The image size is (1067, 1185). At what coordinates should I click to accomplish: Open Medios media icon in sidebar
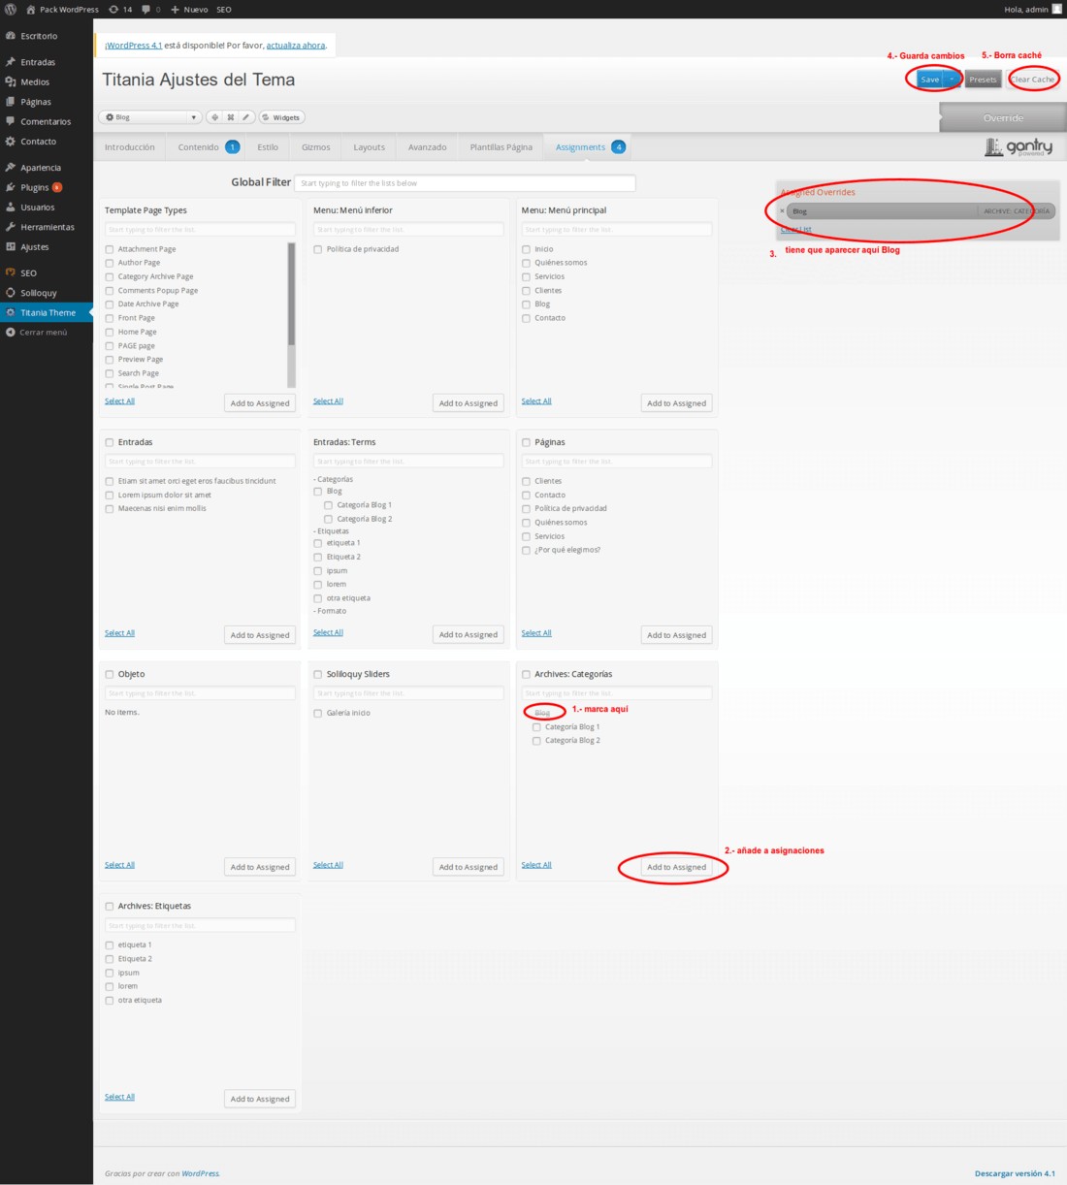(11, 81)
